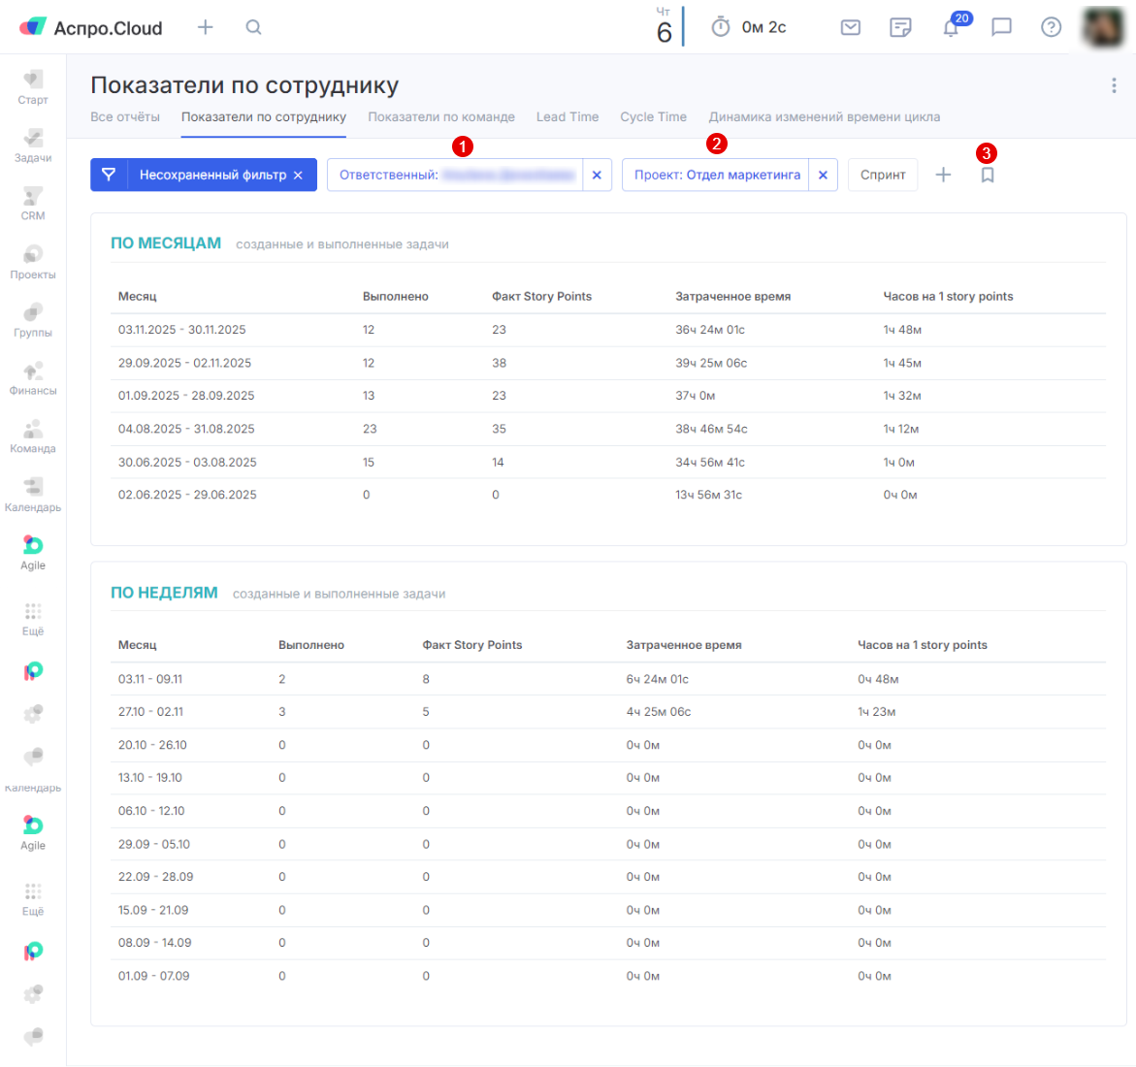The width and height of the screenshot is (1136, 1067).
Task: Switch to Показатели по команде tab
Action: pos(441,117)
